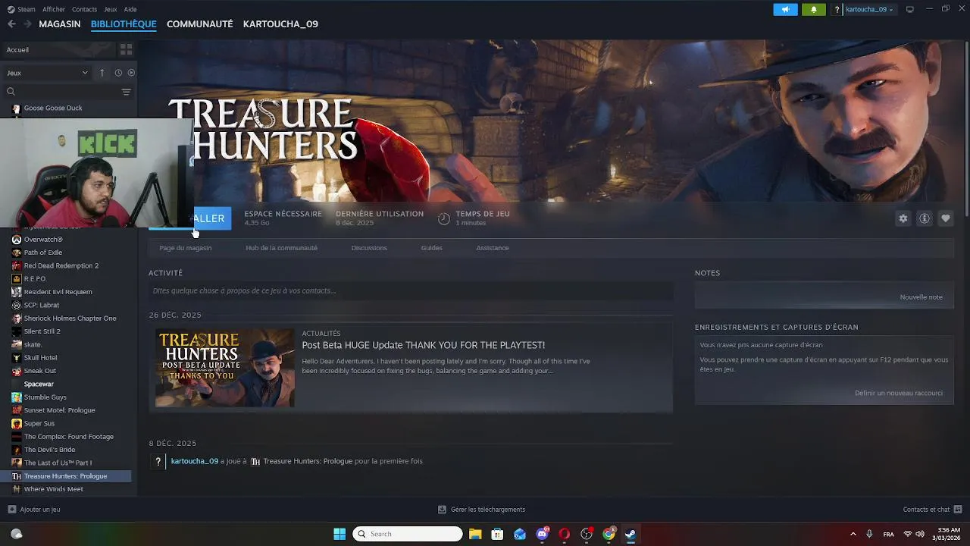Click Définir un nouveau raccourci
Screen dimensions: 970x546
click(x=899, y=393)
